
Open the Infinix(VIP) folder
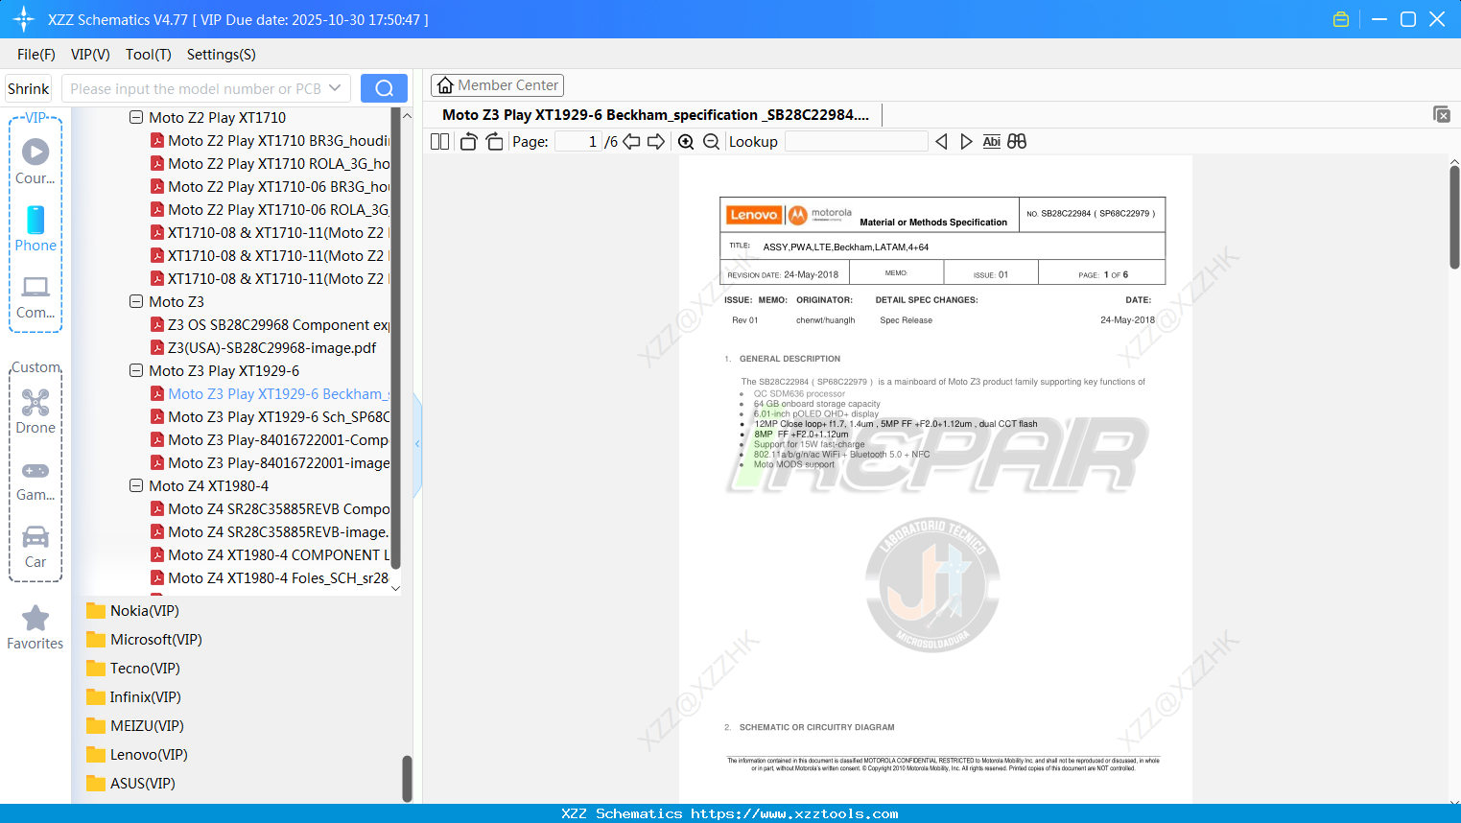pos(133,697)
